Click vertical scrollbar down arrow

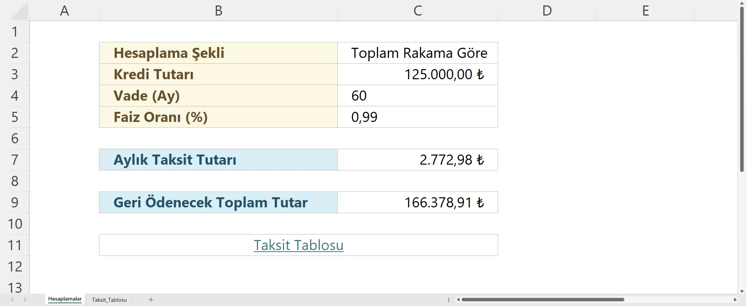742,291
